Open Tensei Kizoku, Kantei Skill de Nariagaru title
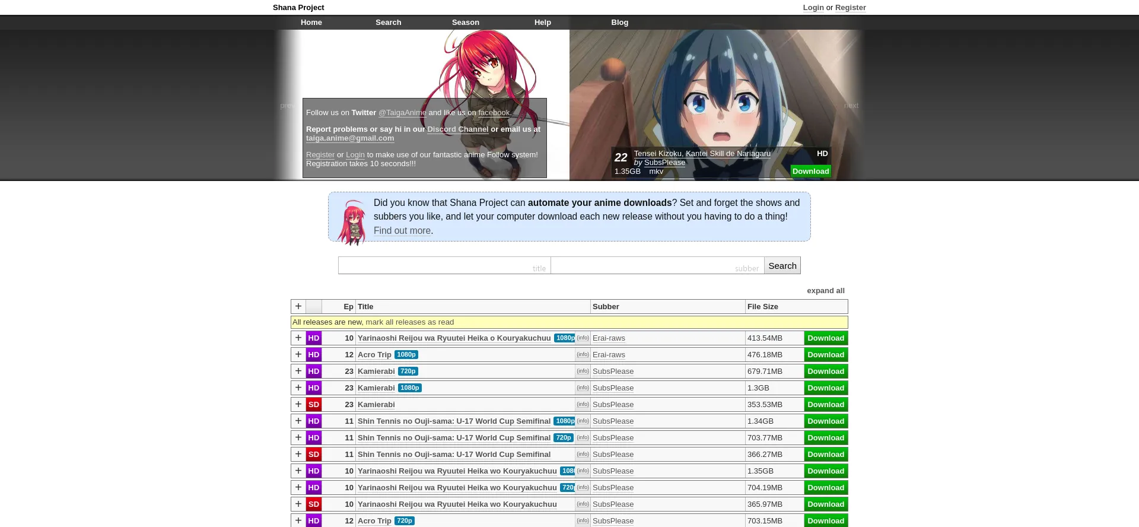Image resolution: width=1139 pixels, height=527 pixels. pos(702,153)
